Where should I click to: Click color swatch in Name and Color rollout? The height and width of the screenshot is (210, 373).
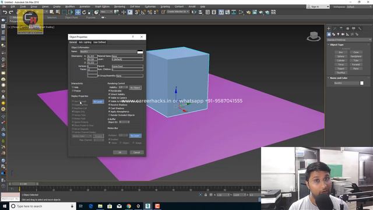[x=362, y=83]
